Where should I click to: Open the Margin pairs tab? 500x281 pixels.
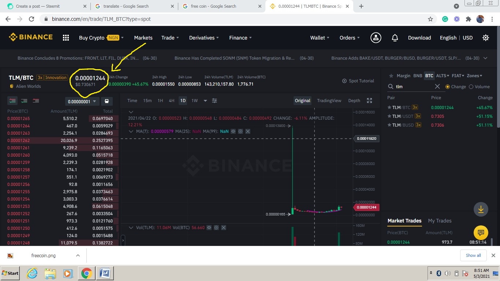(403, 76)
